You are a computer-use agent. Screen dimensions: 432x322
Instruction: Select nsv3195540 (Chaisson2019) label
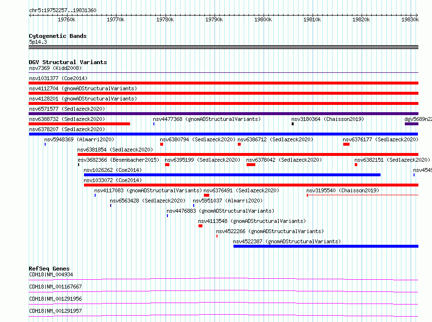(343, 190)
